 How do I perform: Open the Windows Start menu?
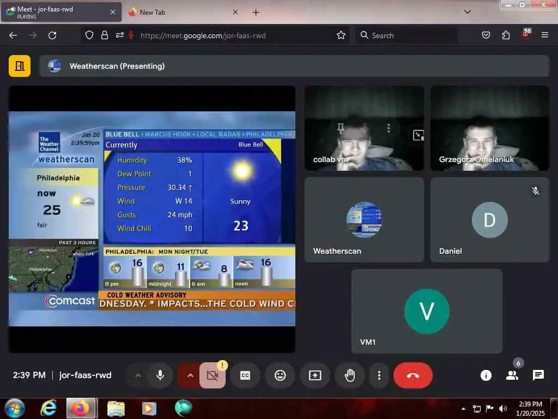[15, 408]
